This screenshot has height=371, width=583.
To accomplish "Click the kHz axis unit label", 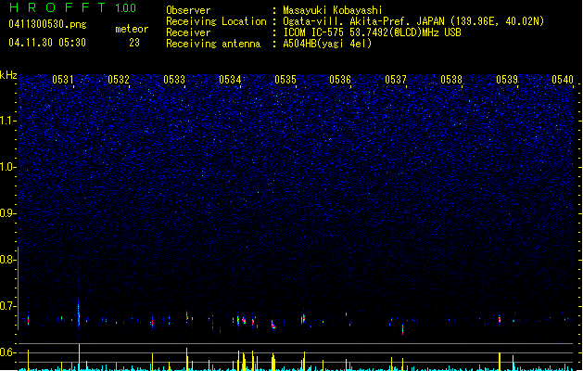I will [x=8, y=75].
